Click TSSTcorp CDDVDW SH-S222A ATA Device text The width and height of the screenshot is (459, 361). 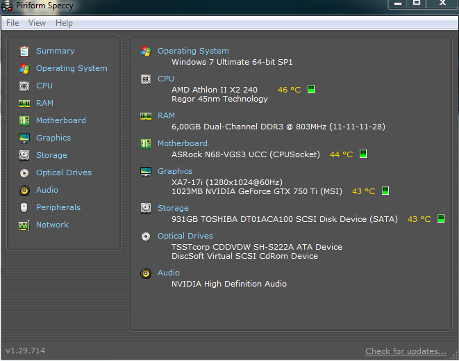(x=257, y=247)
